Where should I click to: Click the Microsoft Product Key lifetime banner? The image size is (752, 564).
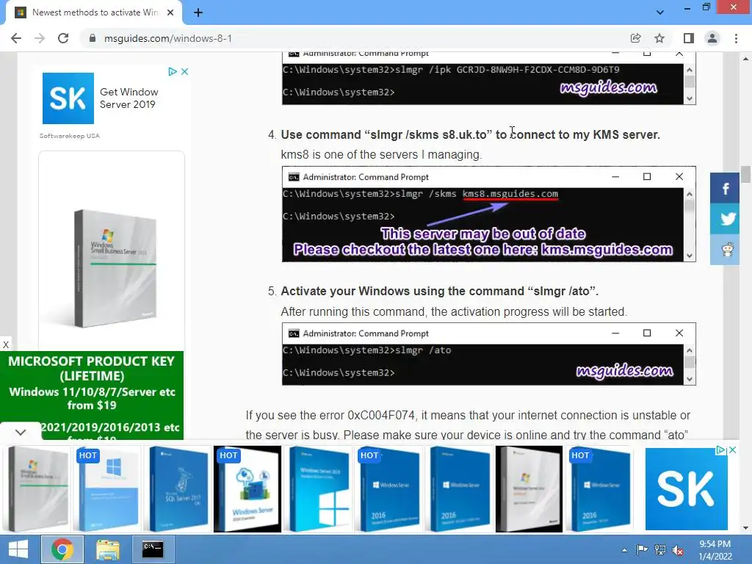pyautogui.click(x=92, y=394)
